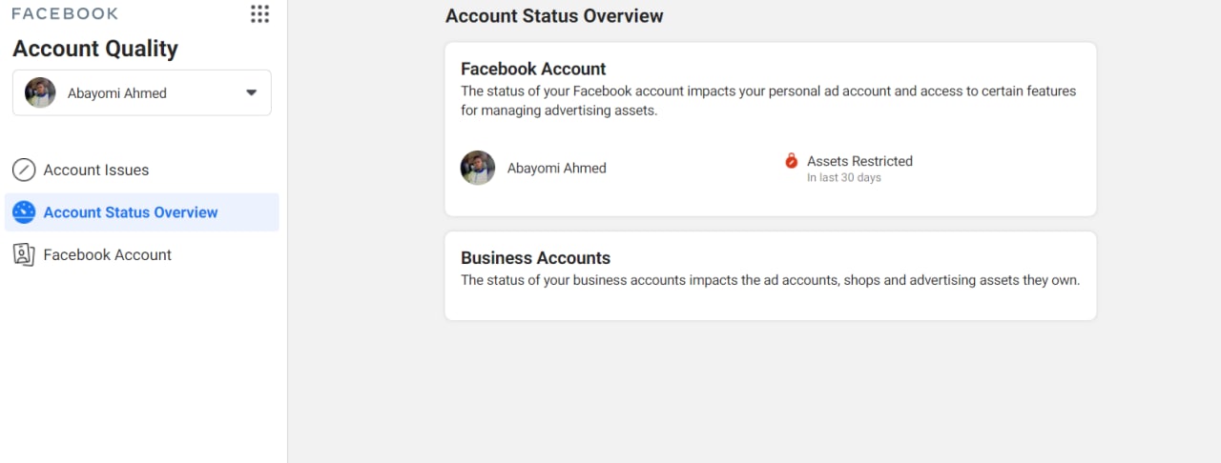This screenshot has height=463, width=1221.
Task: Expand the account selector dropdown arrow
Action: pos(252,92)
